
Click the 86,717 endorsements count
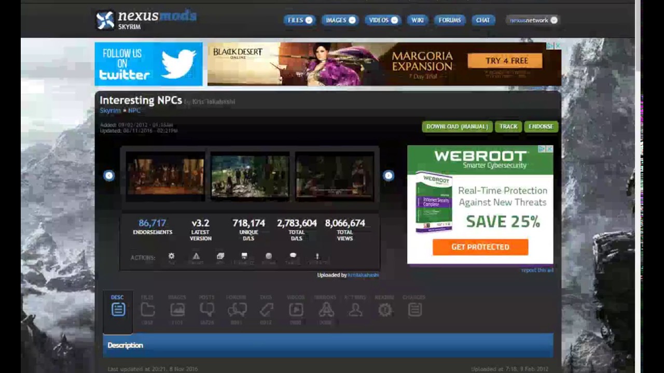(x=153, y=223)
